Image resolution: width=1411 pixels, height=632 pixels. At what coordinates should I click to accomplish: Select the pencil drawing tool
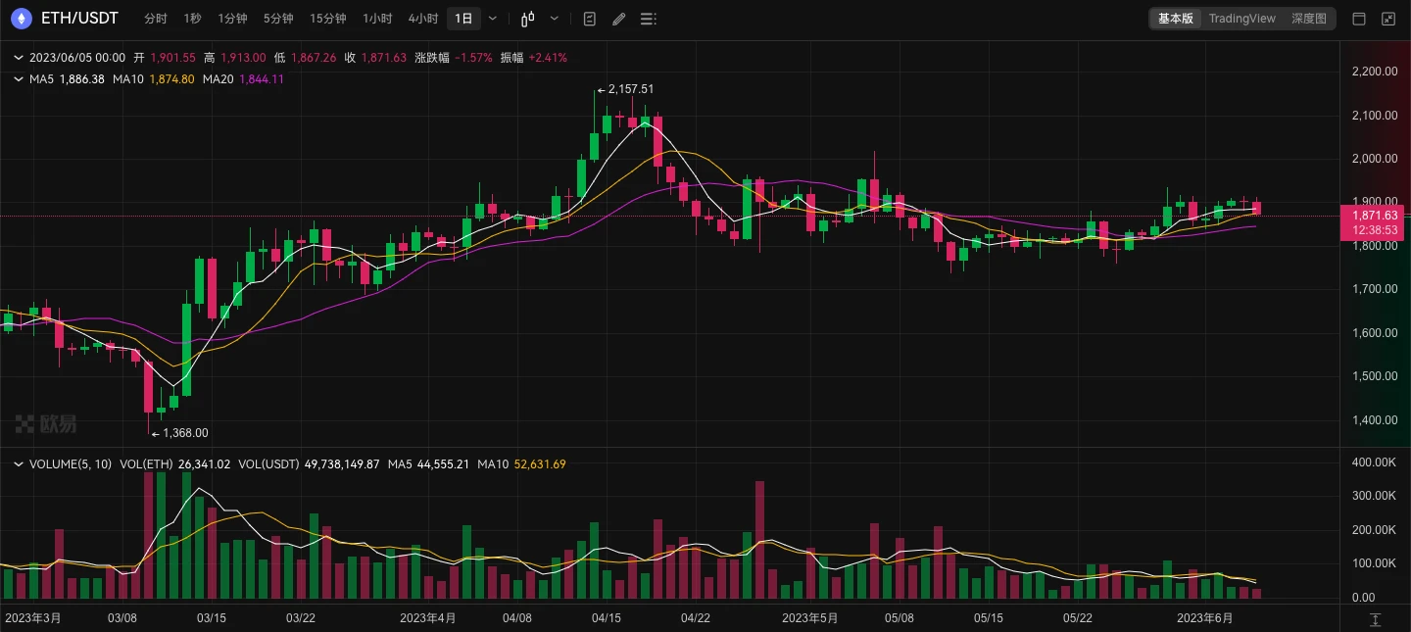617,19
